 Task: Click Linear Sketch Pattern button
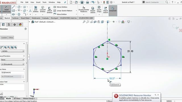click(x=63, y=11)
